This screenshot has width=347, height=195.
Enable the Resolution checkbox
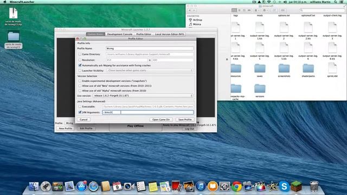pyautogui.click(x=80, y=60)
